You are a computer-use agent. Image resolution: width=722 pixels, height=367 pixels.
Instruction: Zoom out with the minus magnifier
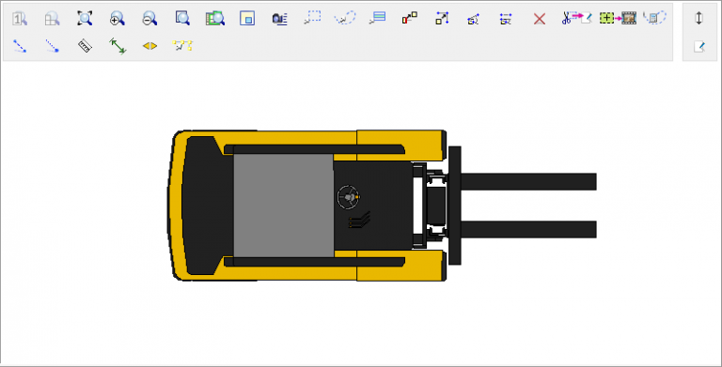[149, 19]
